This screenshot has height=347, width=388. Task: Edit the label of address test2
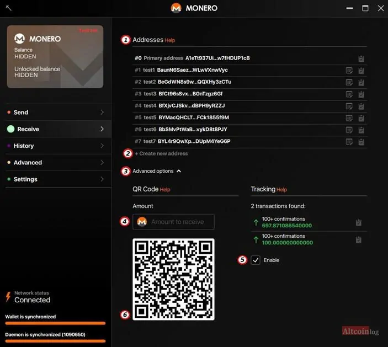click(x=349, y=83)
